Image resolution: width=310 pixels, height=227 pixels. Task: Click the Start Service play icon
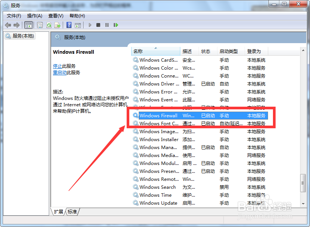90,25
